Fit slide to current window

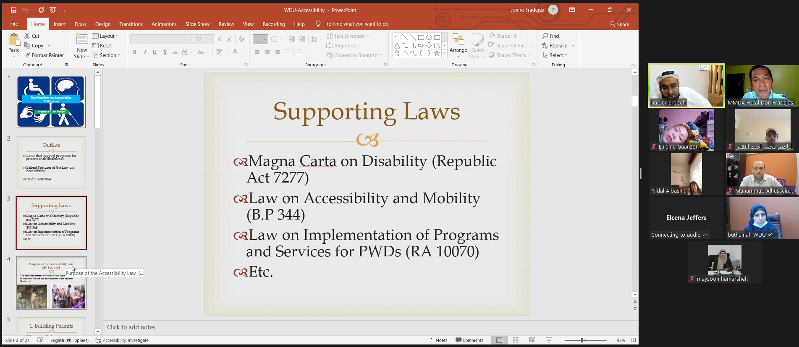[634, 340]
